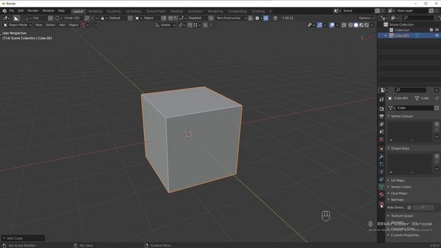Switch to wireframe shading mode

point(351,25)
